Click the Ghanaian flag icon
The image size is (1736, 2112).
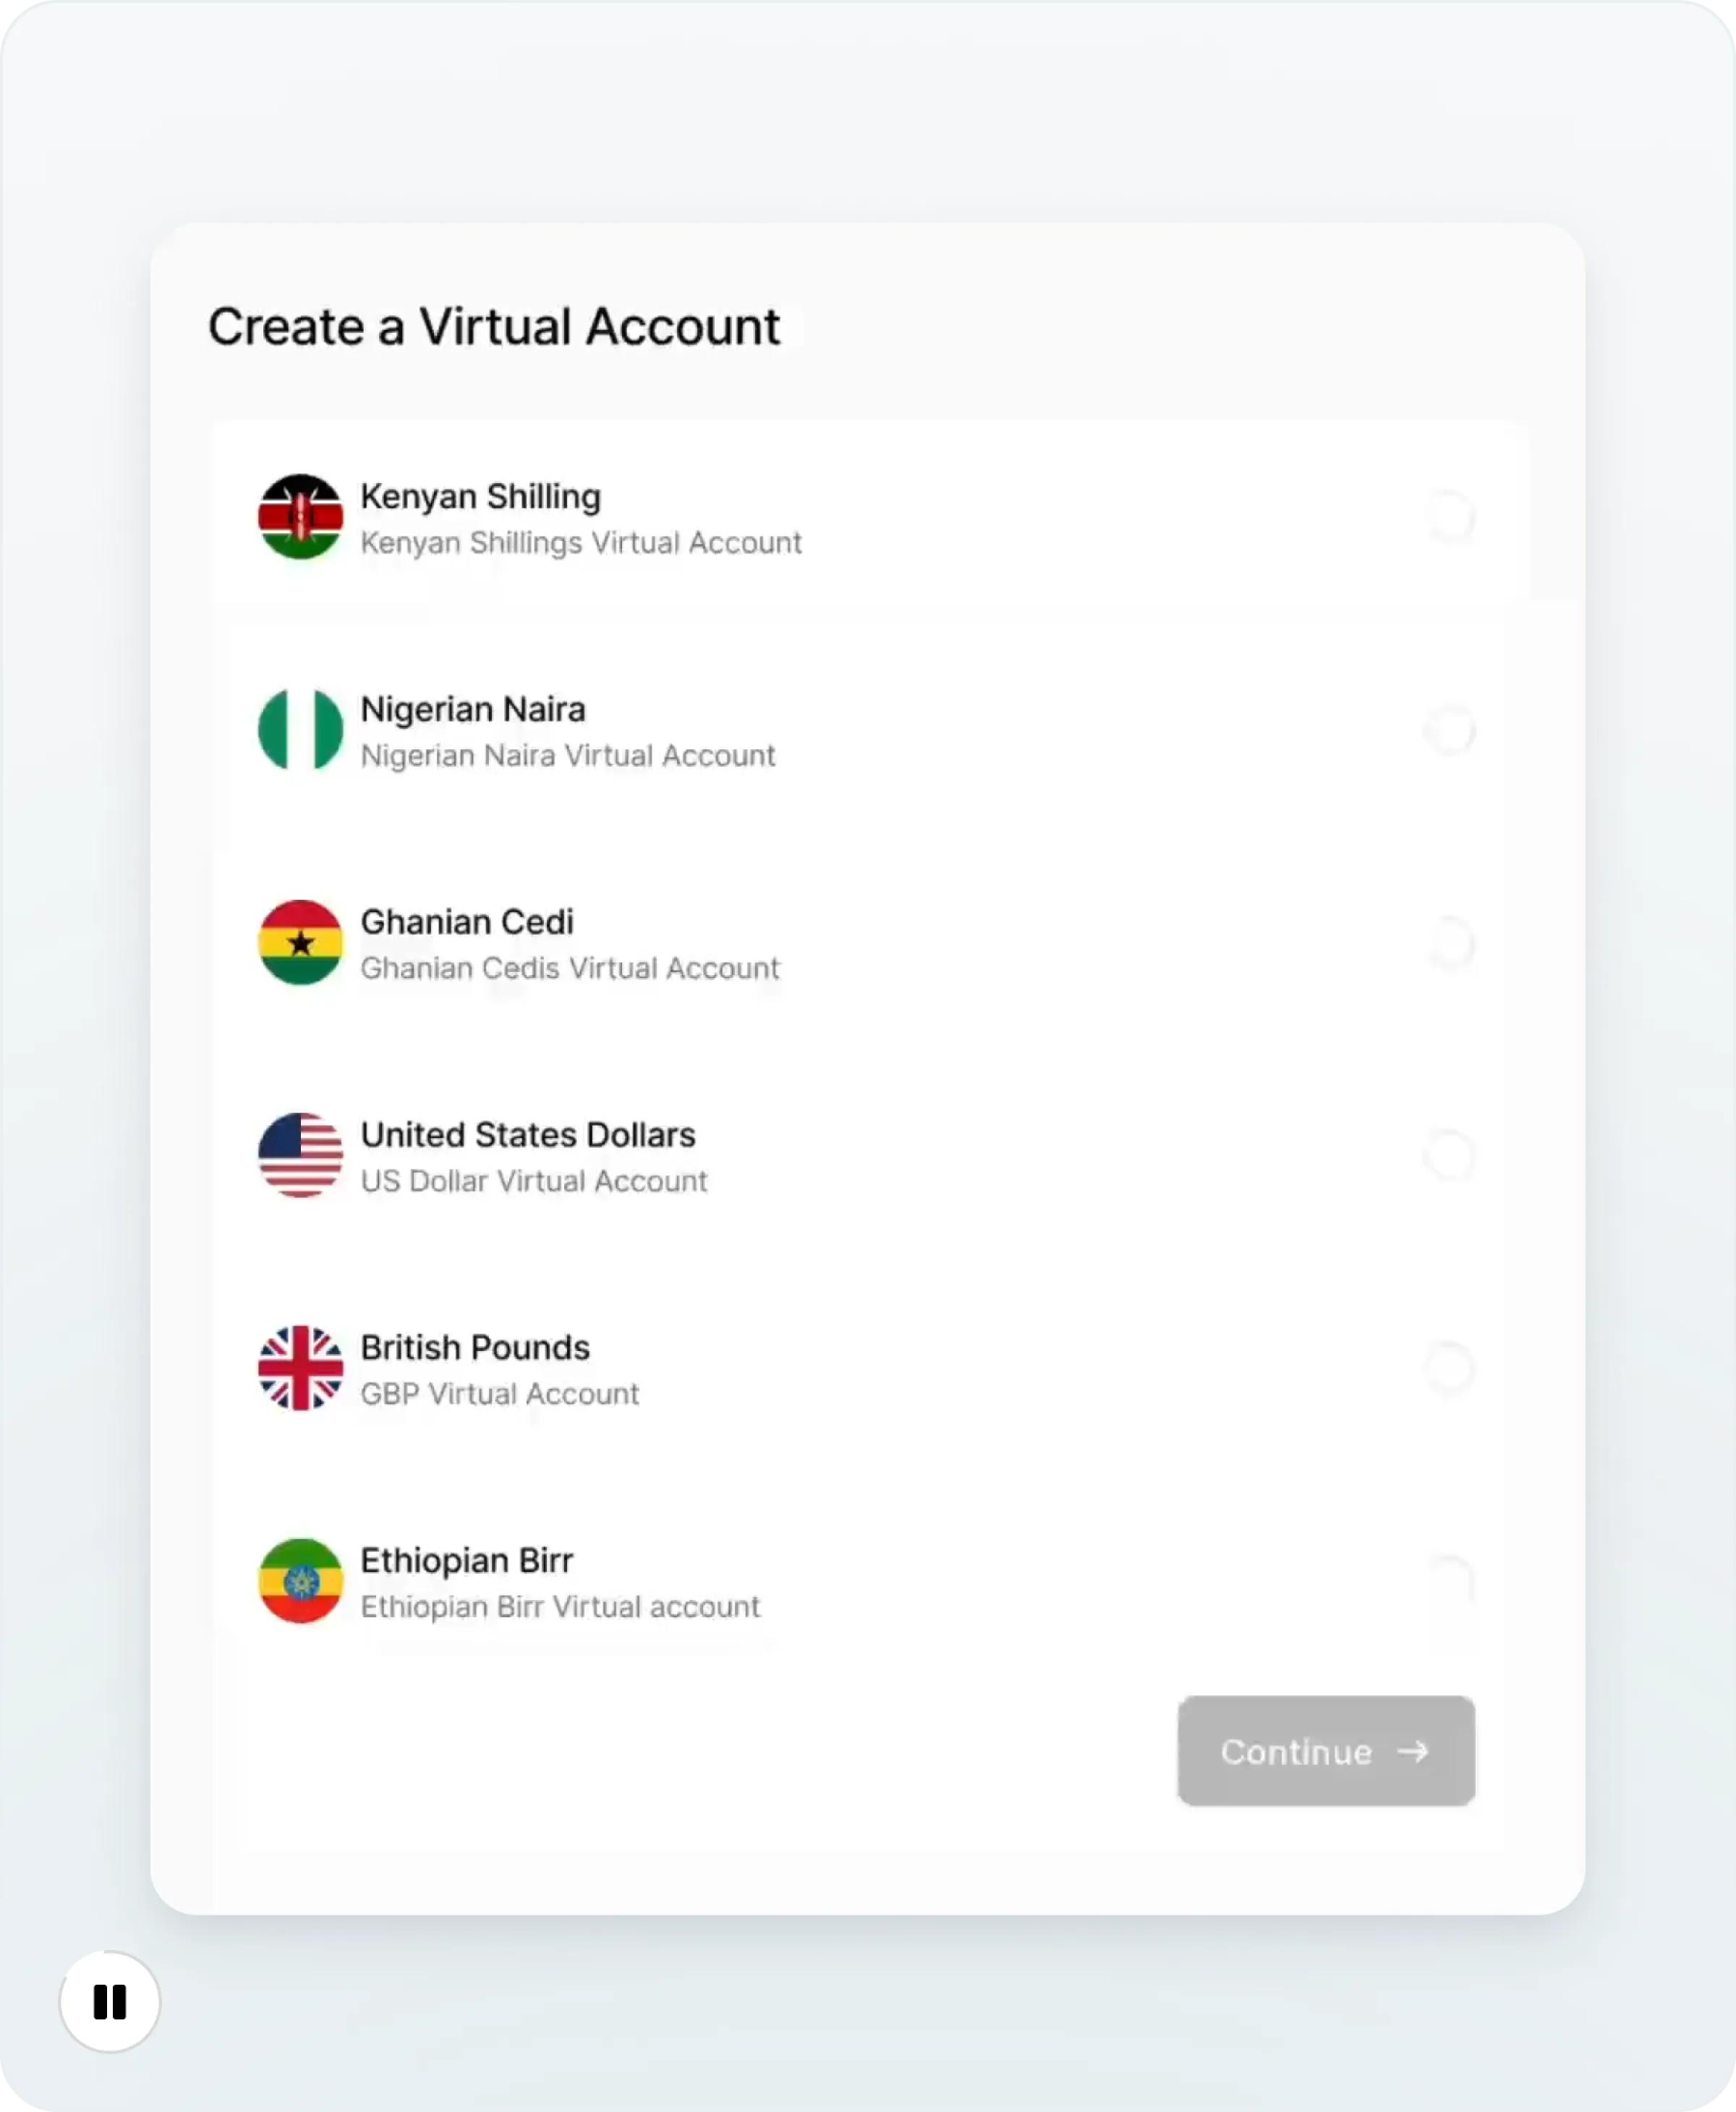pos(300,942)
